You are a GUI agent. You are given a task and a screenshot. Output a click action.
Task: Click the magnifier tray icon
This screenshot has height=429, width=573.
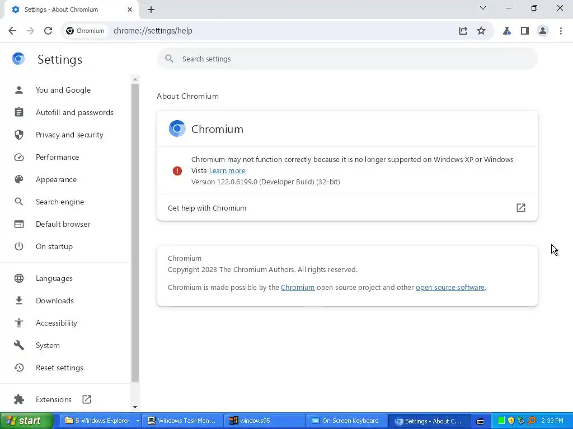point(532,421)
